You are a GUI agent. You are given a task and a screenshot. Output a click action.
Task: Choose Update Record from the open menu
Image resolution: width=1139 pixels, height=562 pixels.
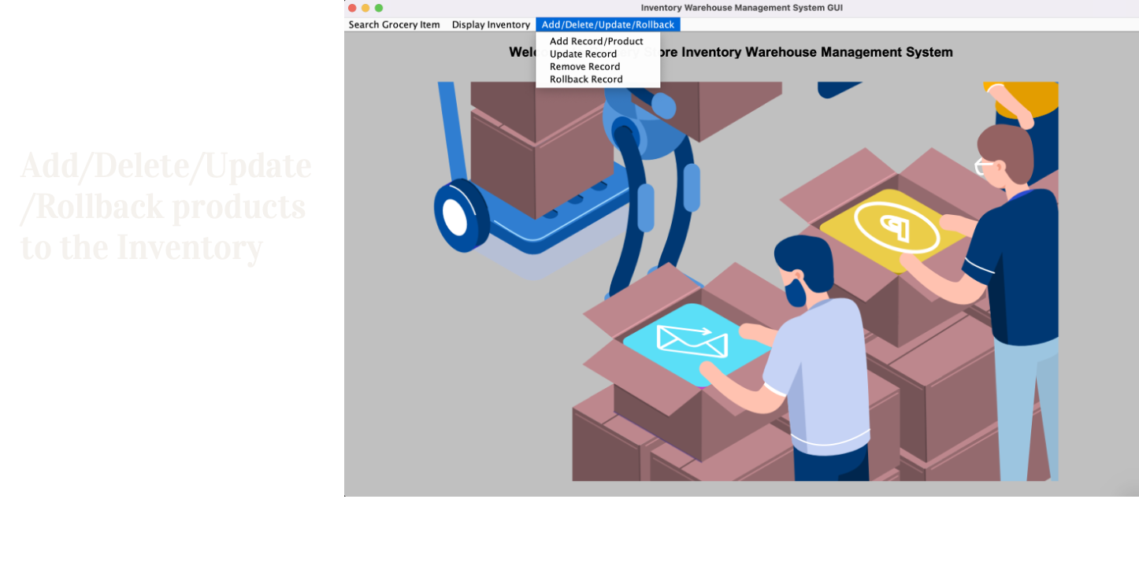click(583, 54)
